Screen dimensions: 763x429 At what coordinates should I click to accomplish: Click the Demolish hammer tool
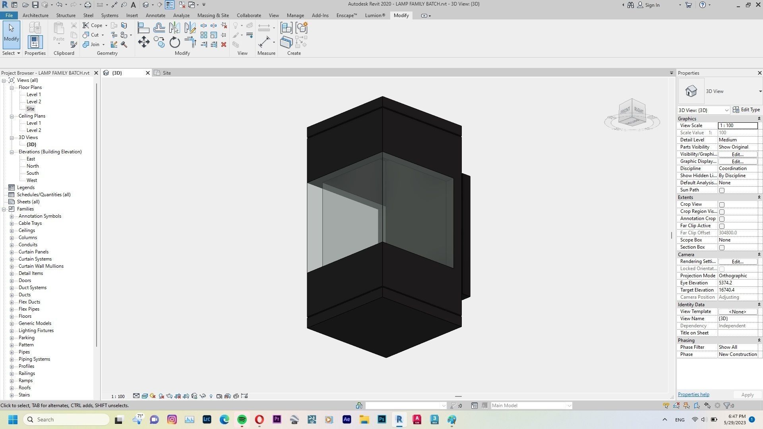(x=124, y=44)
